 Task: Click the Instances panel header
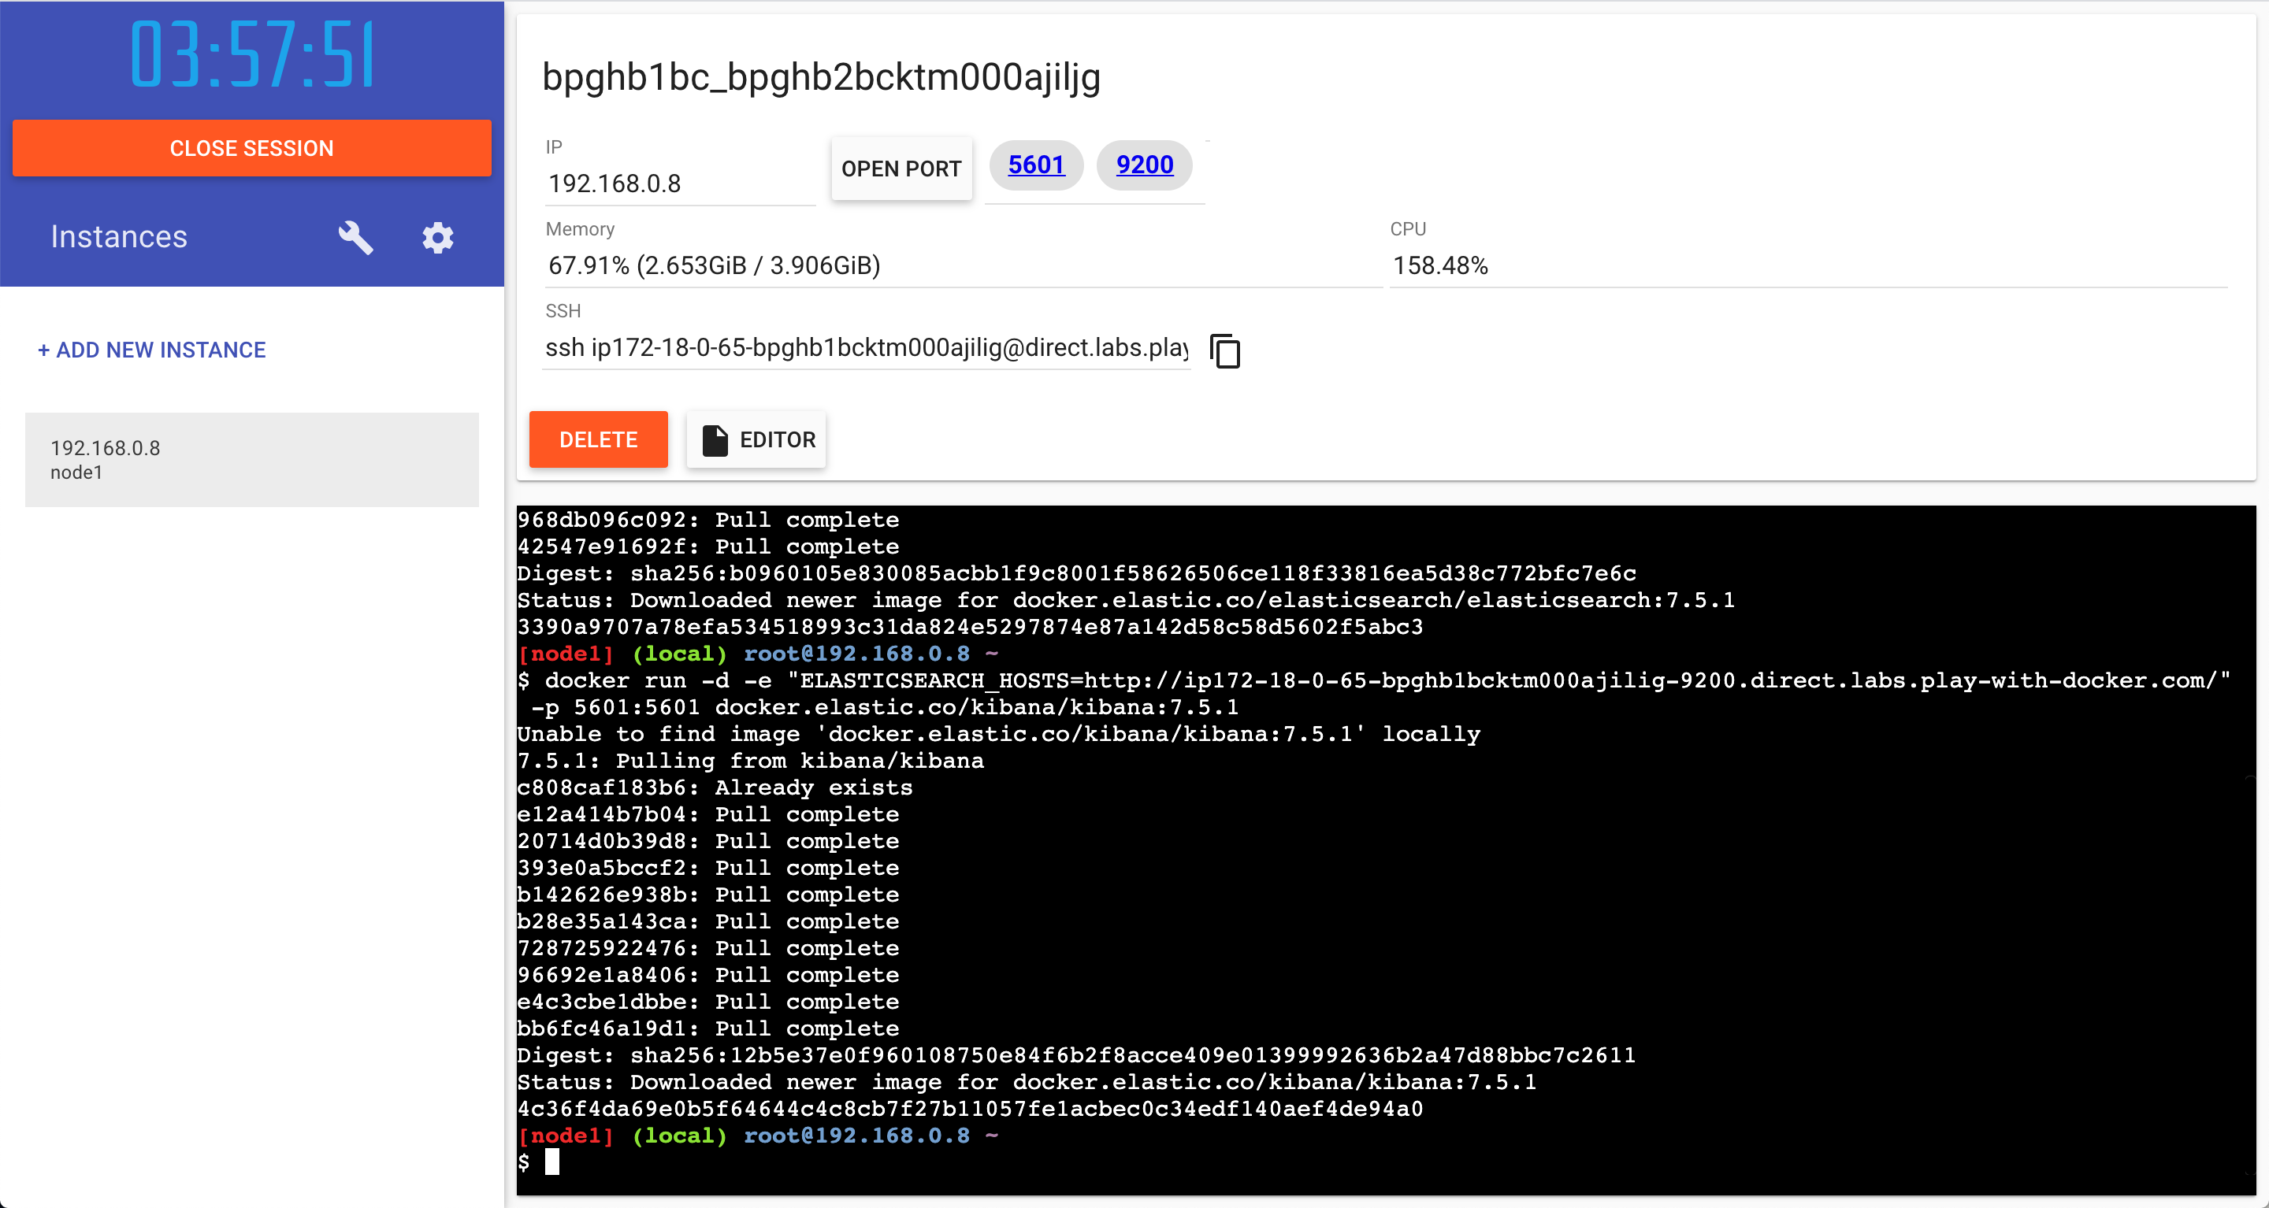pos(120,236)
